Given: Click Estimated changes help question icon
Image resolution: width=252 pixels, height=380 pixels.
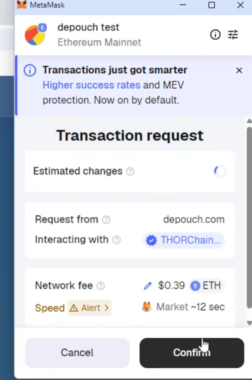Looking at the screenshot, I should [x=130, y=172].
